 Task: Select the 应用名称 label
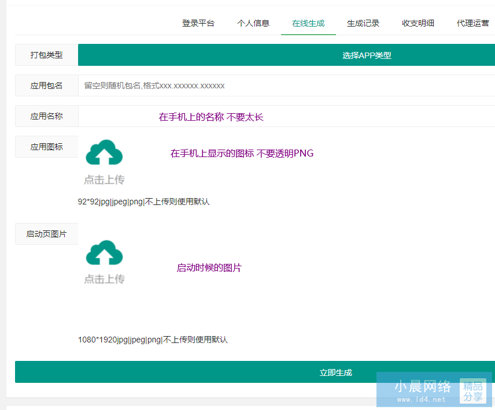47,116
